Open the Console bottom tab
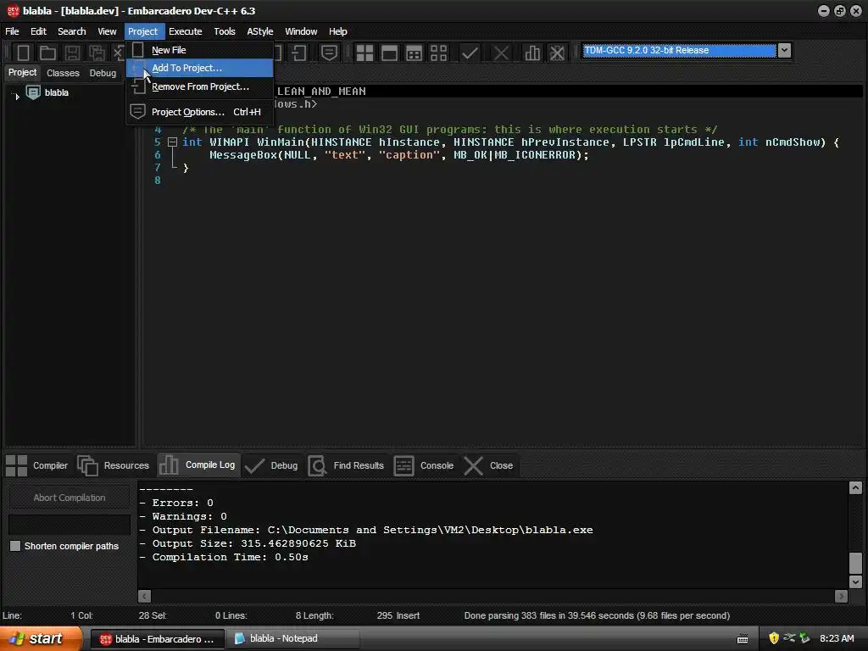This screenshot has width=868, height=651. click(424, 465)
